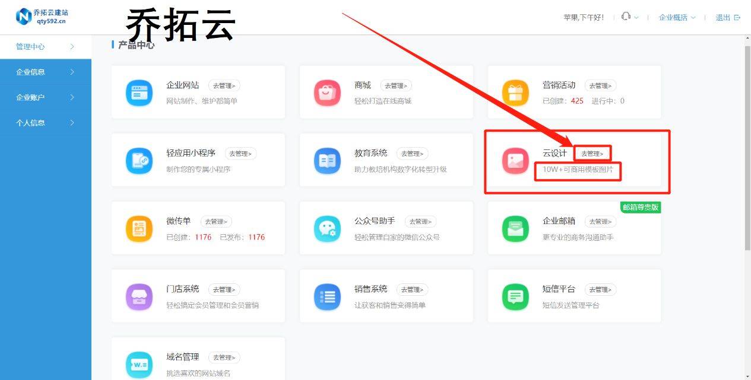Click the 销售系统 title text

371,289
